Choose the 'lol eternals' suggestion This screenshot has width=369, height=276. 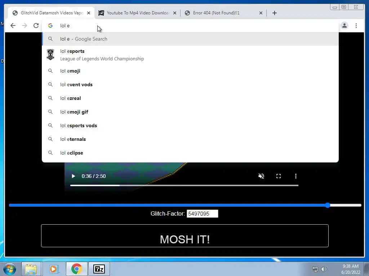coord(190,139)
